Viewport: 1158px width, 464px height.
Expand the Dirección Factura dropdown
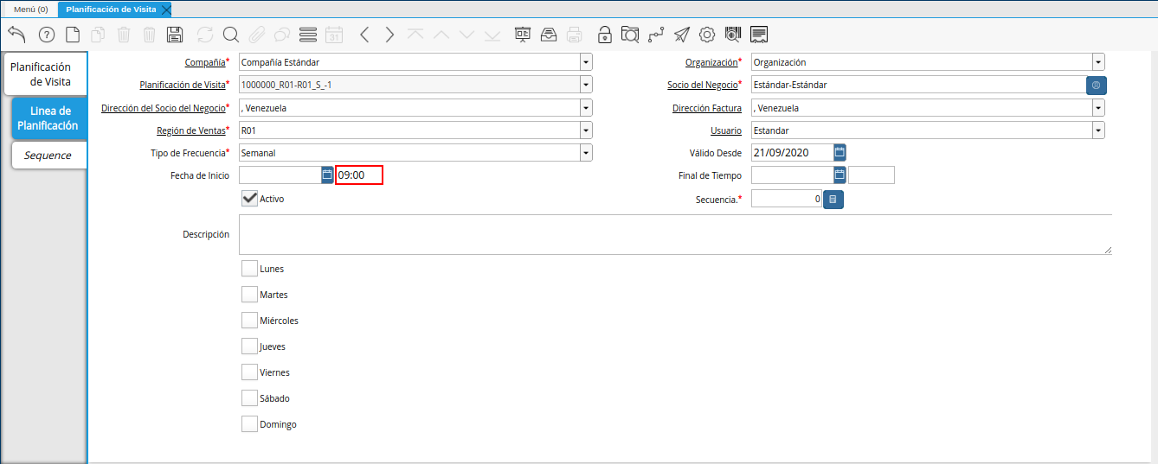pos(1098,108)
